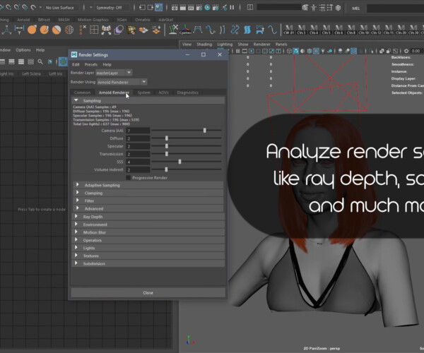Click the panel layout icon before the search field
This screenshot has width=424, height=353.
click(250, 7)
